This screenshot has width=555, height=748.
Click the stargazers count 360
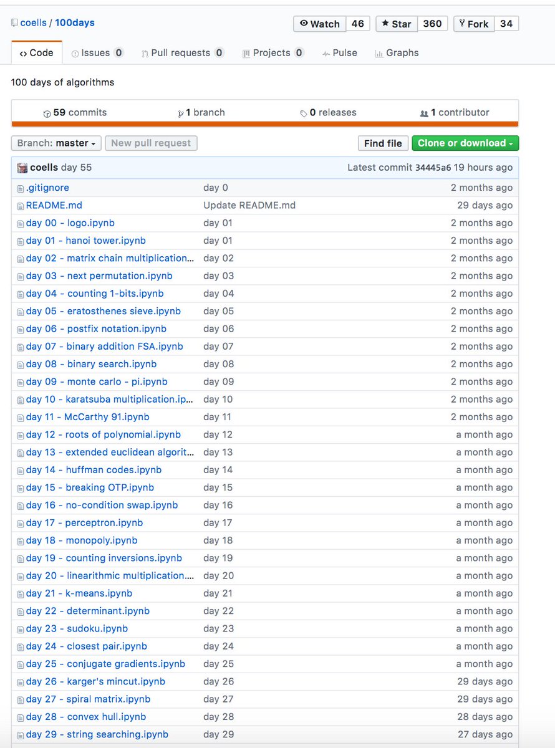432,24
